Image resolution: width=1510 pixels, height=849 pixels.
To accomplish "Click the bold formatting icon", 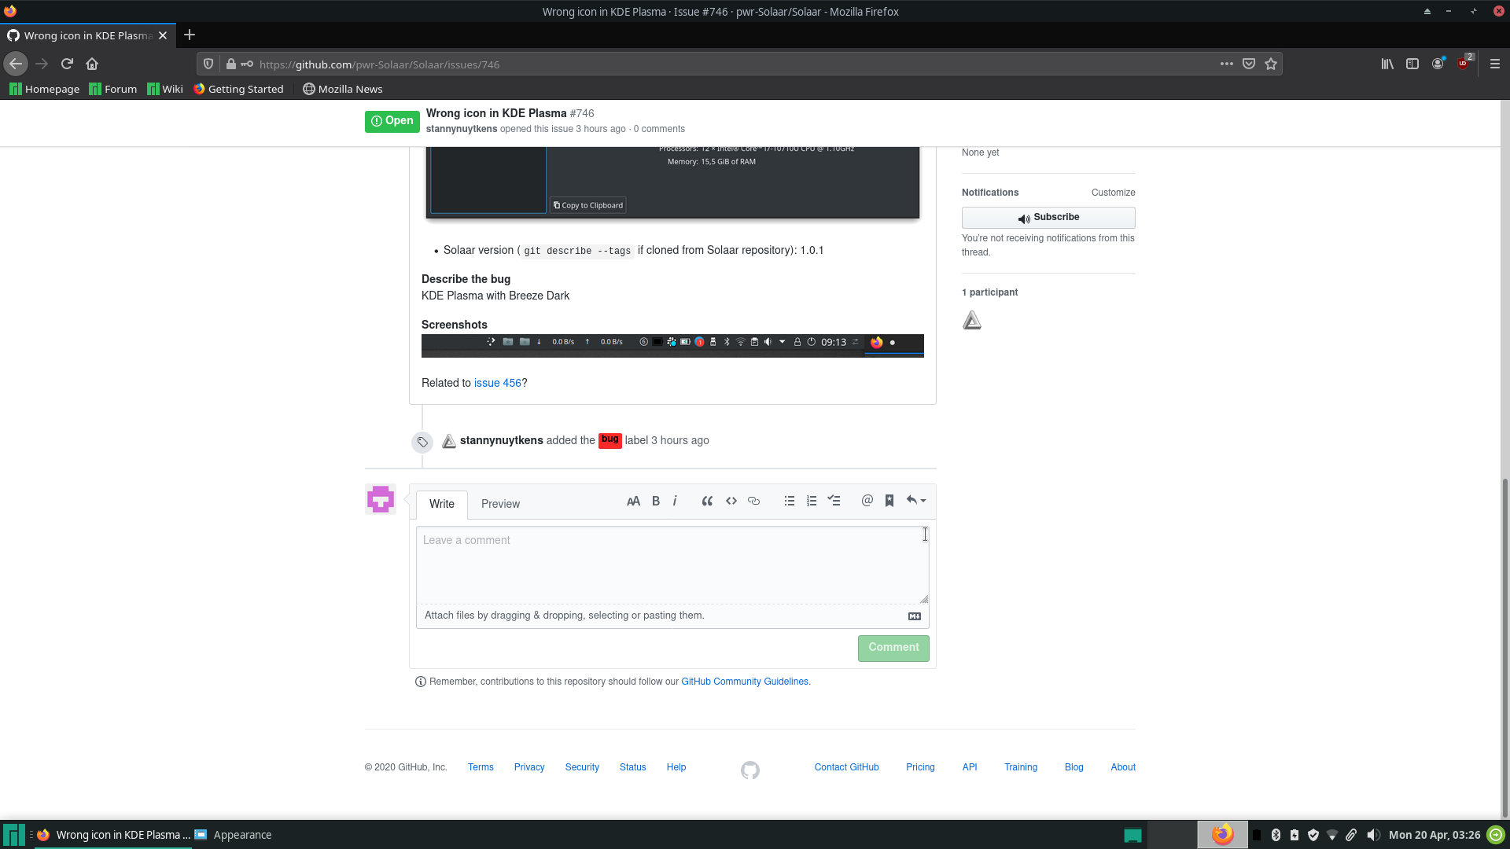I will [656, 502].
